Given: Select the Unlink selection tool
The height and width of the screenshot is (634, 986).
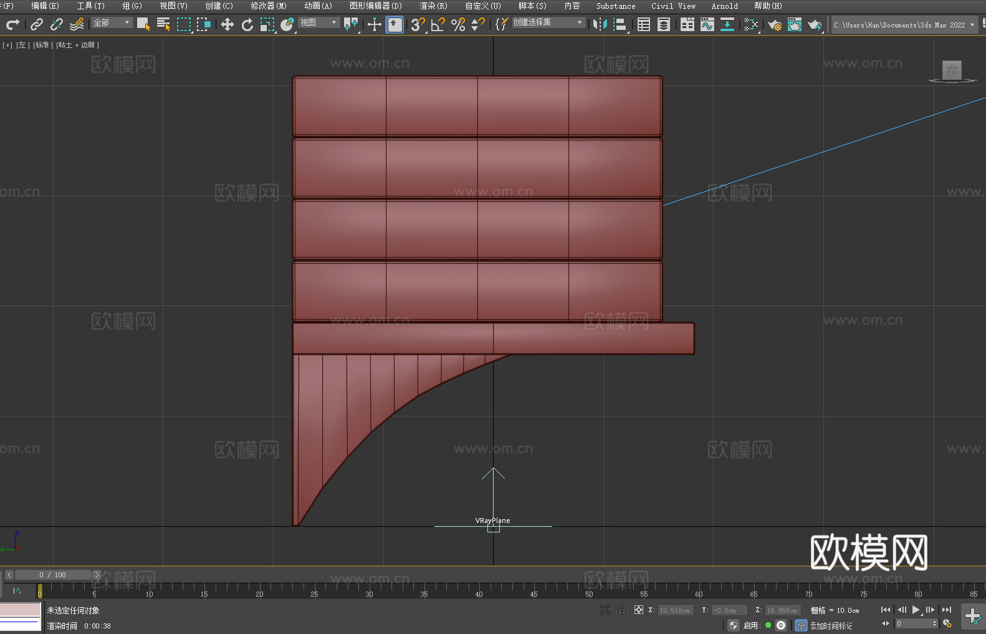Looking at the screenshot, I should 57,24.
